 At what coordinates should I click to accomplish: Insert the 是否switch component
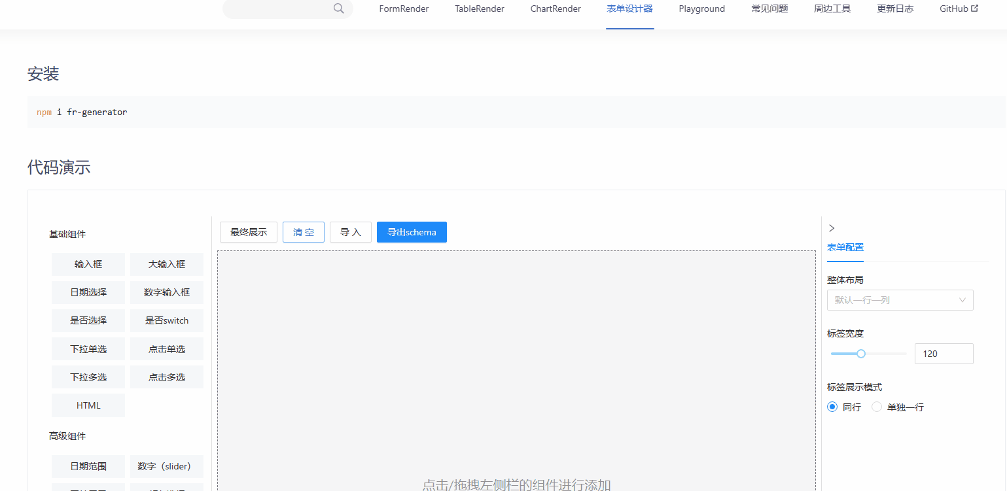point(166,320)
